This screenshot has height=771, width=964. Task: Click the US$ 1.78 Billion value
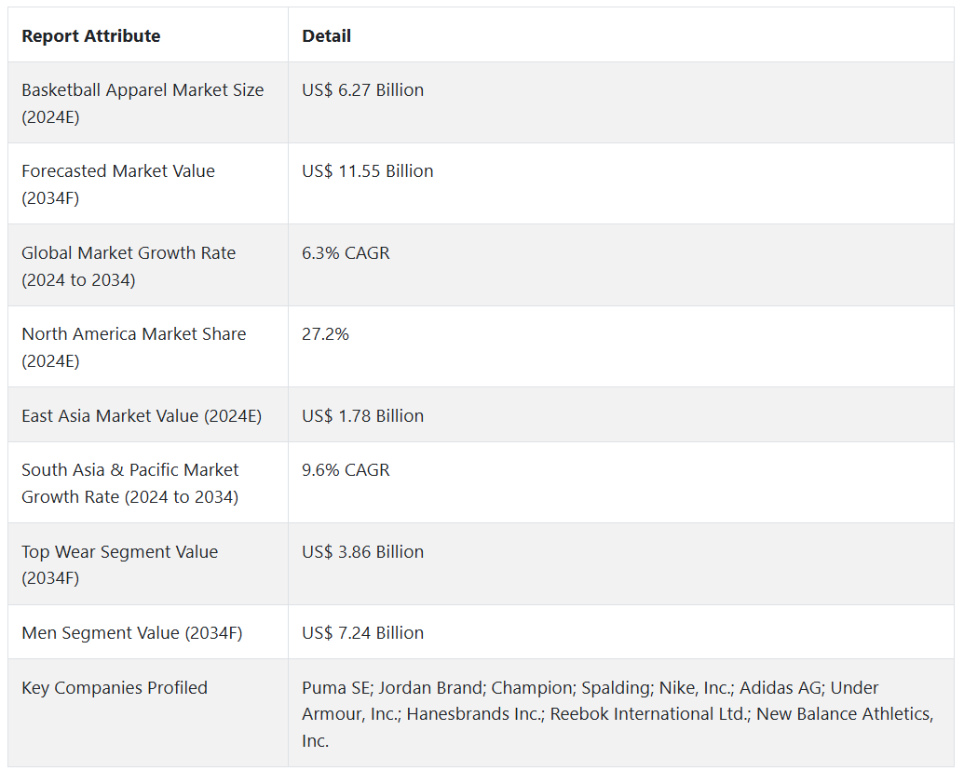363,416
